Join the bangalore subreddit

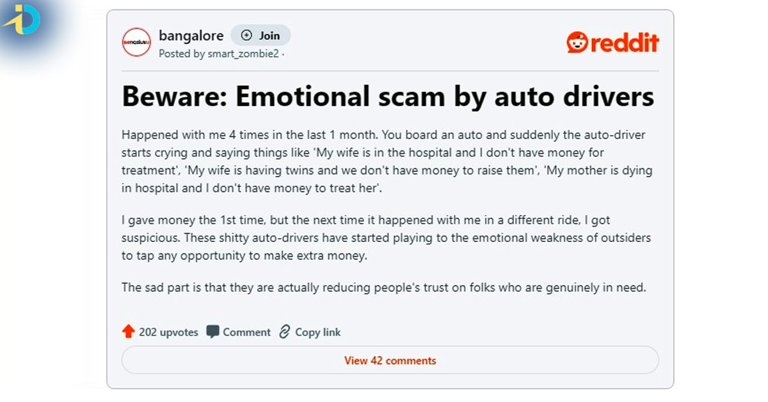[260, 35]
